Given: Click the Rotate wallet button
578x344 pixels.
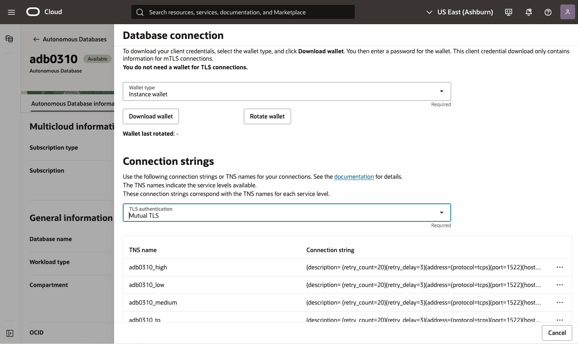Looking at the screenshot, I should point(267,116).
